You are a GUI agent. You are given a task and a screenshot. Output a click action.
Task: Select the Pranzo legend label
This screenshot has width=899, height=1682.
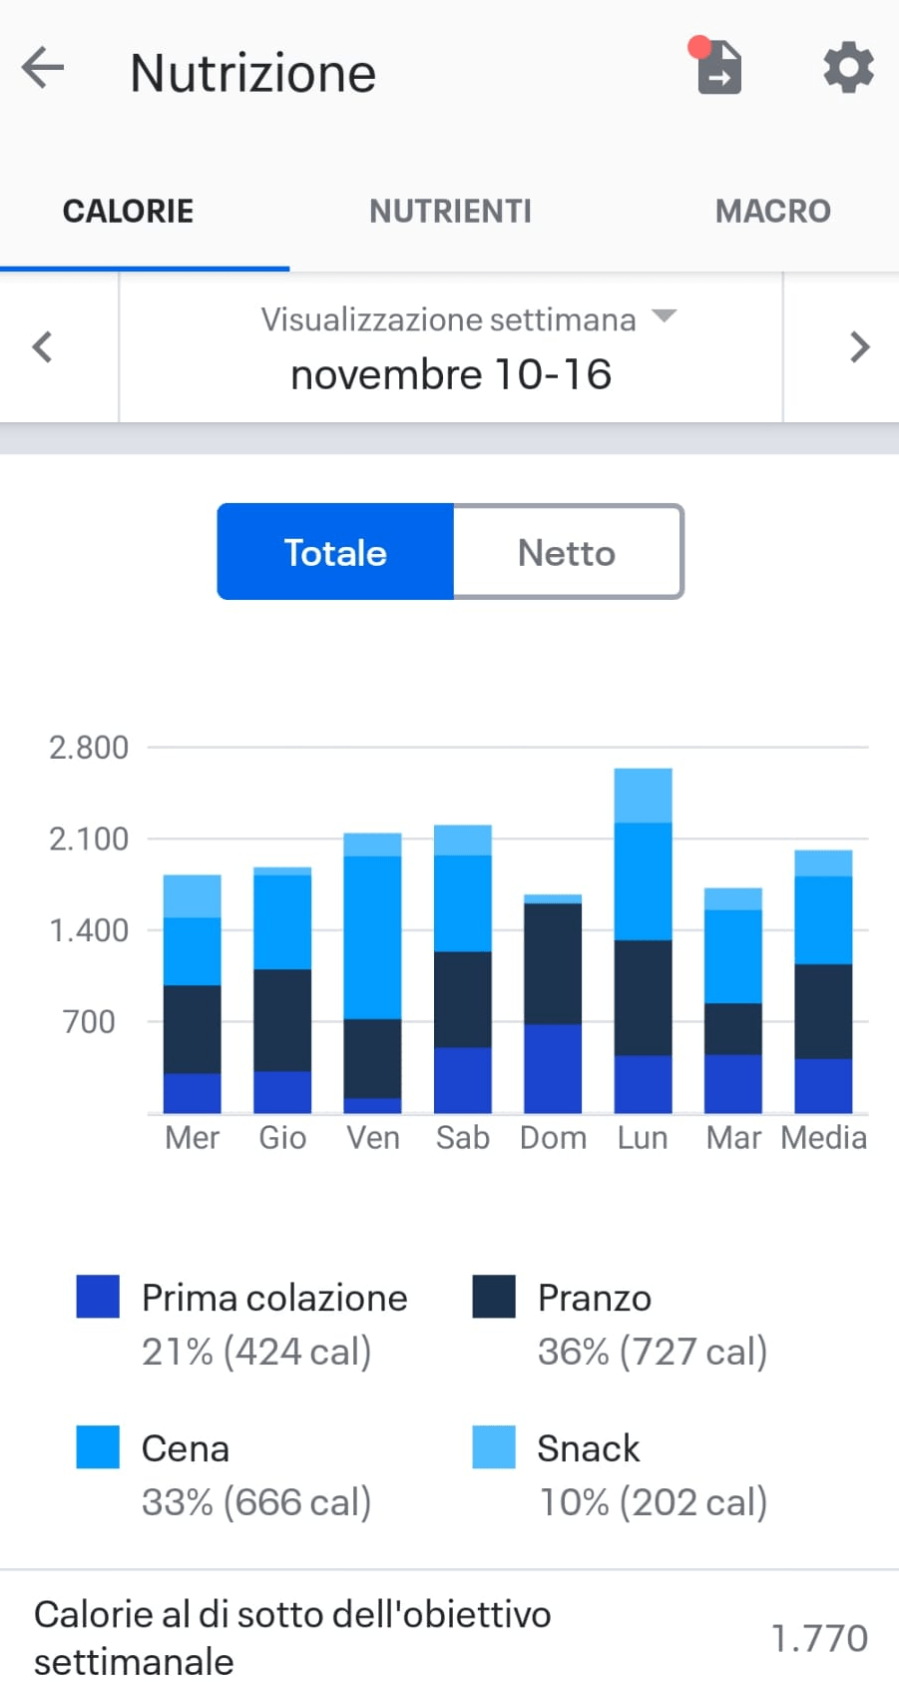(x=595, y=1298)
